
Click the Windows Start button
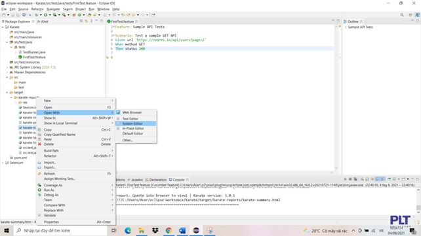(7, 230)
